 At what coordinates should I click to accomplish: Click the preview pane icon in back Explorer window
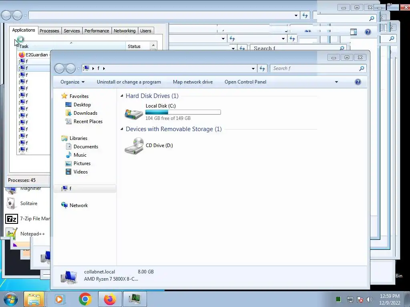pos(354,32)
